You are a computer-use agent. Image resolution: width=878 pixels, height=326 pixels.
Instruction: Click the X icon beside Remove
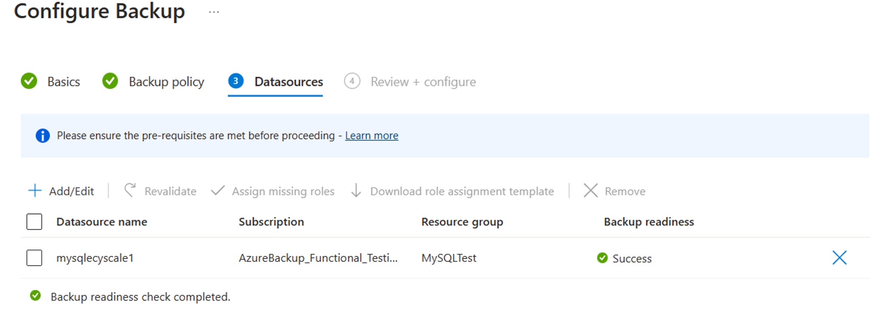pos(590,190)
